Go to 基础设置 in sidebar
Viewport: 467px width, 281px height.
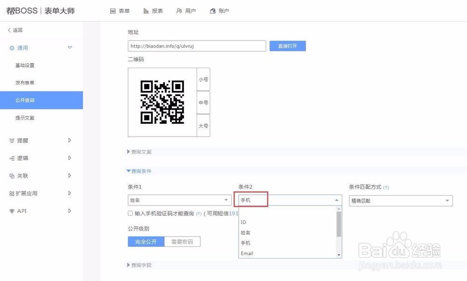[x=25, y=65]
